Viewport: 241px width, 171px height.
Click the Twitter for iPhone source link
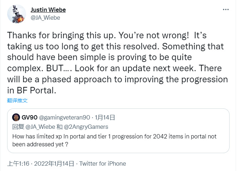[x=102, y=163]
